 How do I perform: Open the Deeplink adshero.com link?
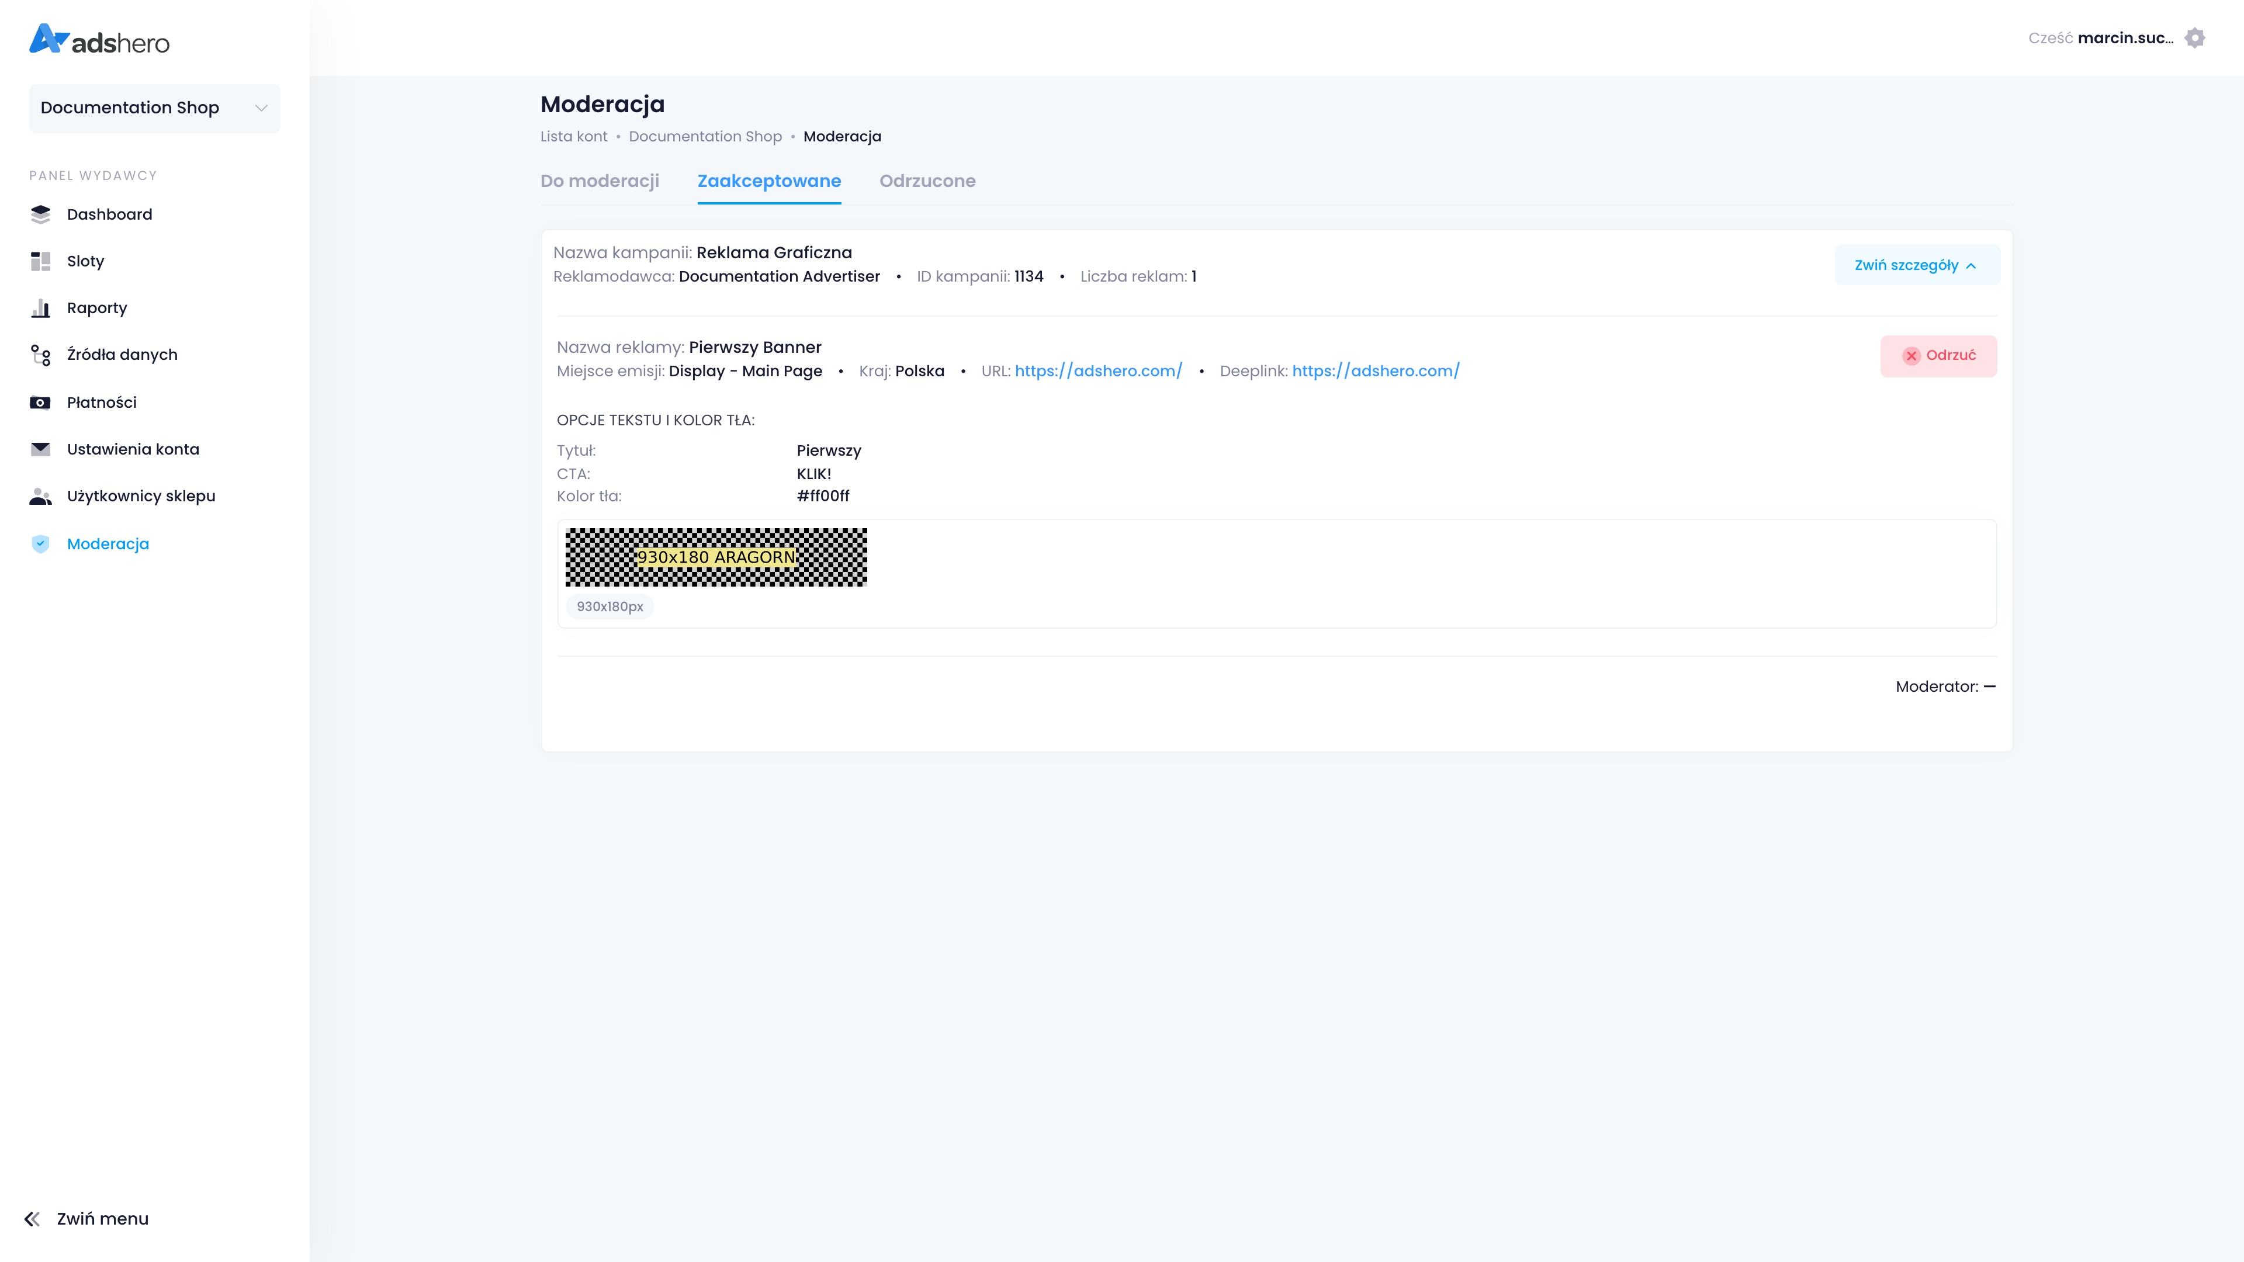tap(1374, 371)
